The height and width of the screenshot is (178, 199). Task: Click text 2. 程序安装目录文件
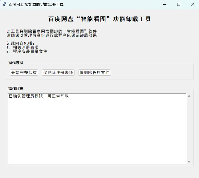coord(27,51)
